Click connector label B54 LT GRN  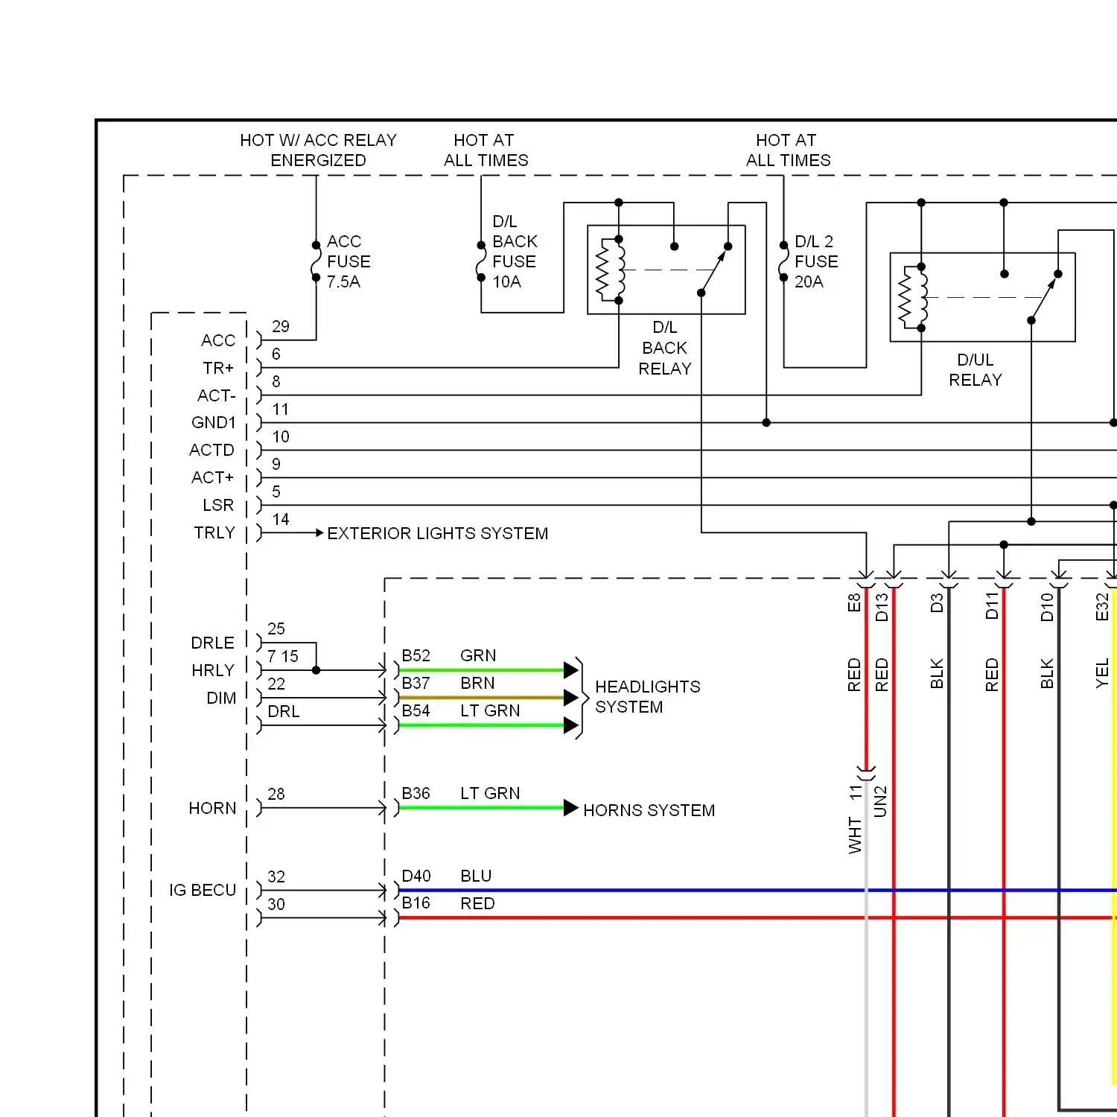click(461, 710)
